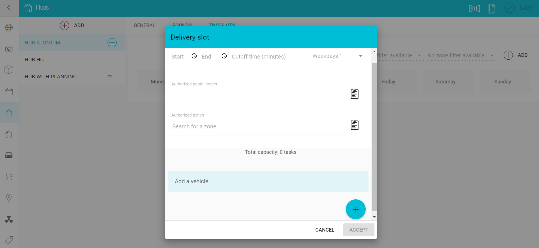Click the edit icon next to Hub With Planning

tap(110, 77)
